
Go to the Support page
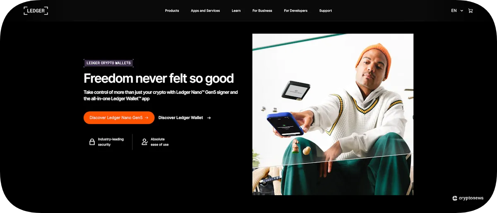[326, 11]
